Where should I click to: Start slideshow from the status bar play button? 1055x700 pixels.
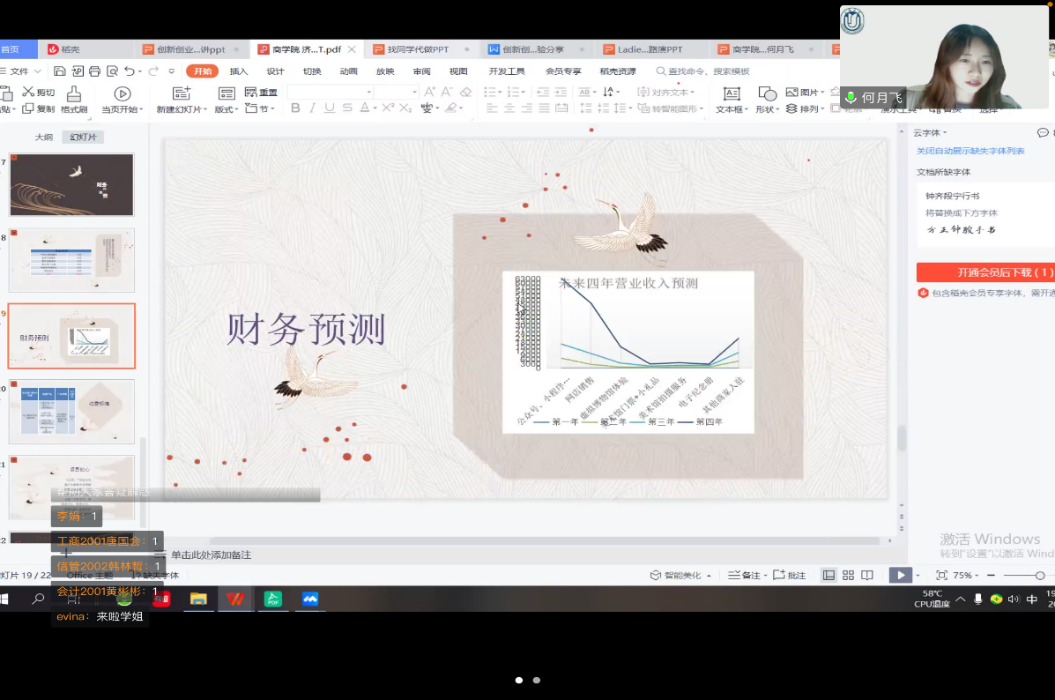pos(900,575)
